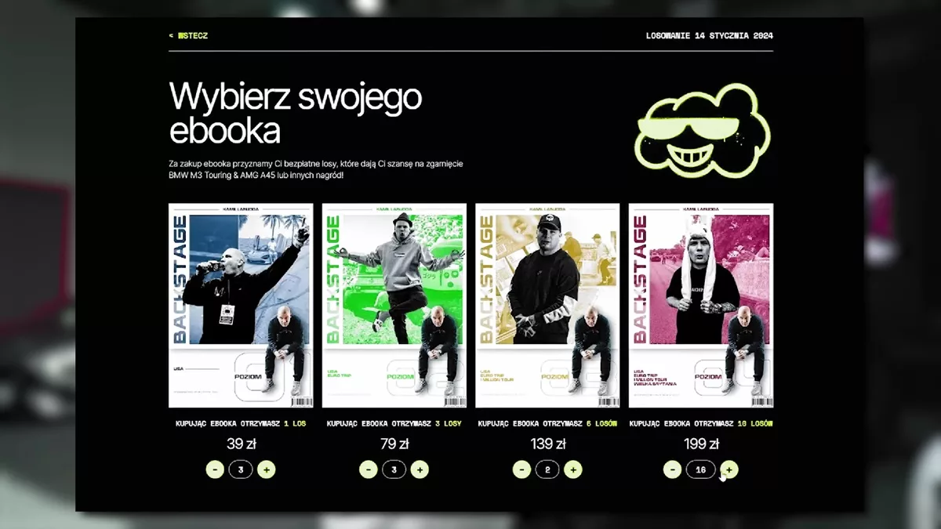Open the blue Backstage ebook cover
This screenshot has height=529, width=941.
(x=241, y=306)
